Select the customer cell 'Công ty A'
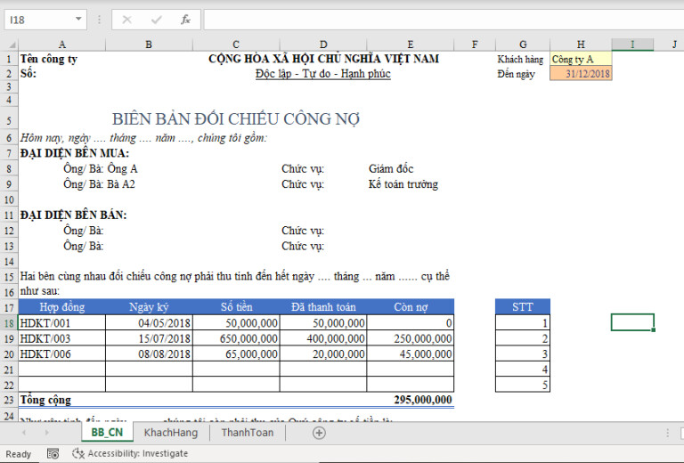 [x=581, y=59]
